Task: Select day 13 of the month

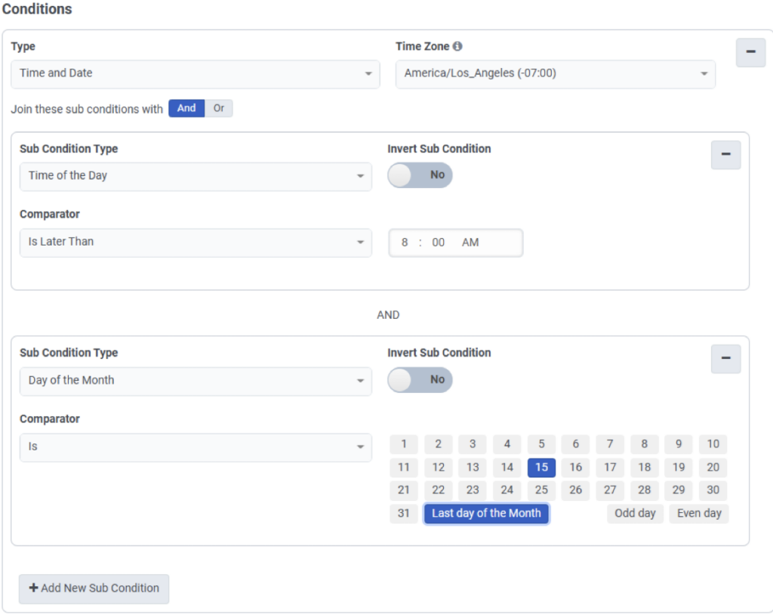Action: point(473,468)
